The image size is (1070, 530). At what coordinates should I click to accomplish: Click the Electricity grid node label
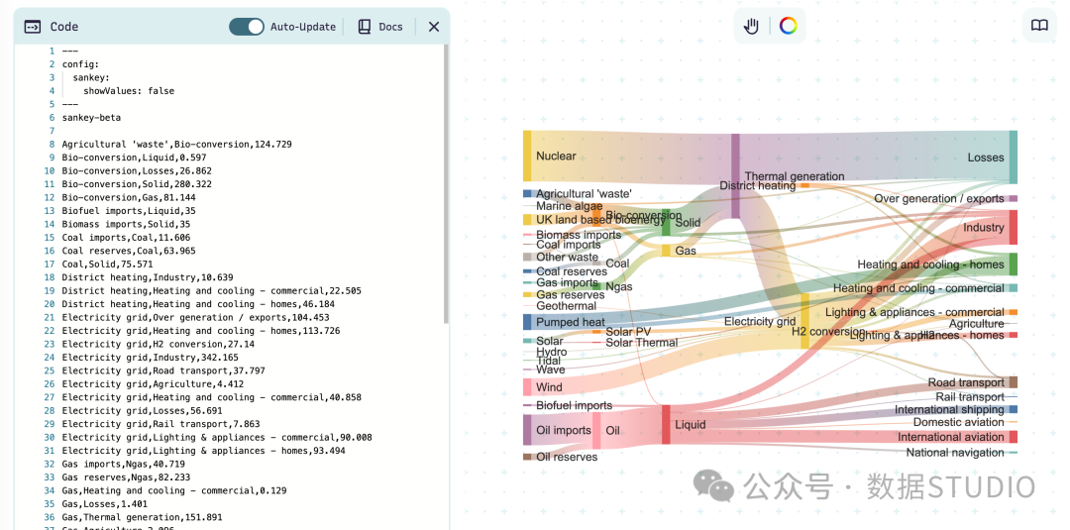[x=760, y=321]
